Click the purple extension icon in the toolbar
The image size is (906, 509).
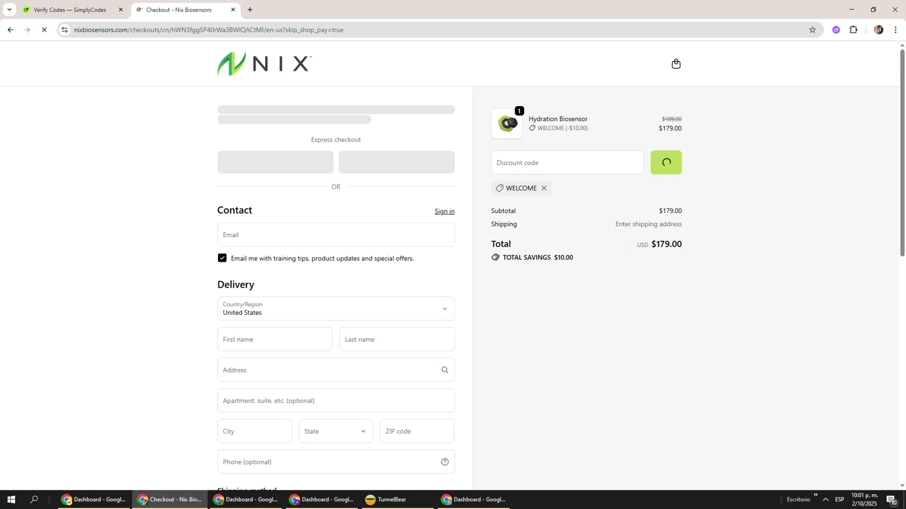[x=836, y=30]
